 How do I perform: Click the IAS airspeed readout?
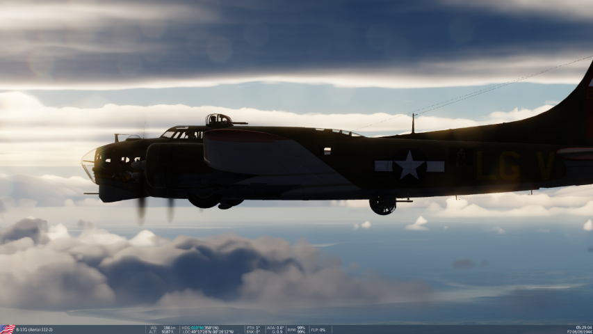[x=162, y=327]
